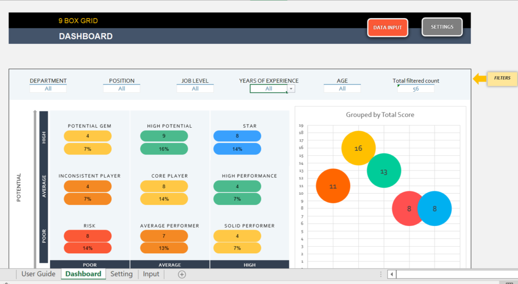Click the High Potential 16% pill

pos(164,149)
